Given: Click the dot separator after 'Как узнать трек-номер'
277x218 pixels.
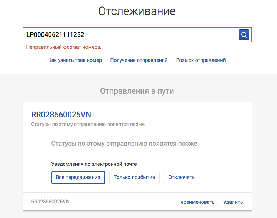Looking at the screenshot, I should coord(106,60).
